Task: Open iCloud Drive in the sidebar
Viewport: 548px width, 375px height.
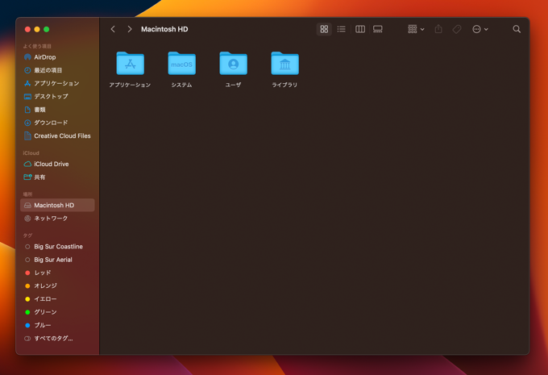Action: [x=57, y=164]
